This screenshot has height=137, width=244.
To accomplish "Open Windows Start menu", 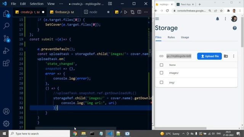I will pos(4,134).
